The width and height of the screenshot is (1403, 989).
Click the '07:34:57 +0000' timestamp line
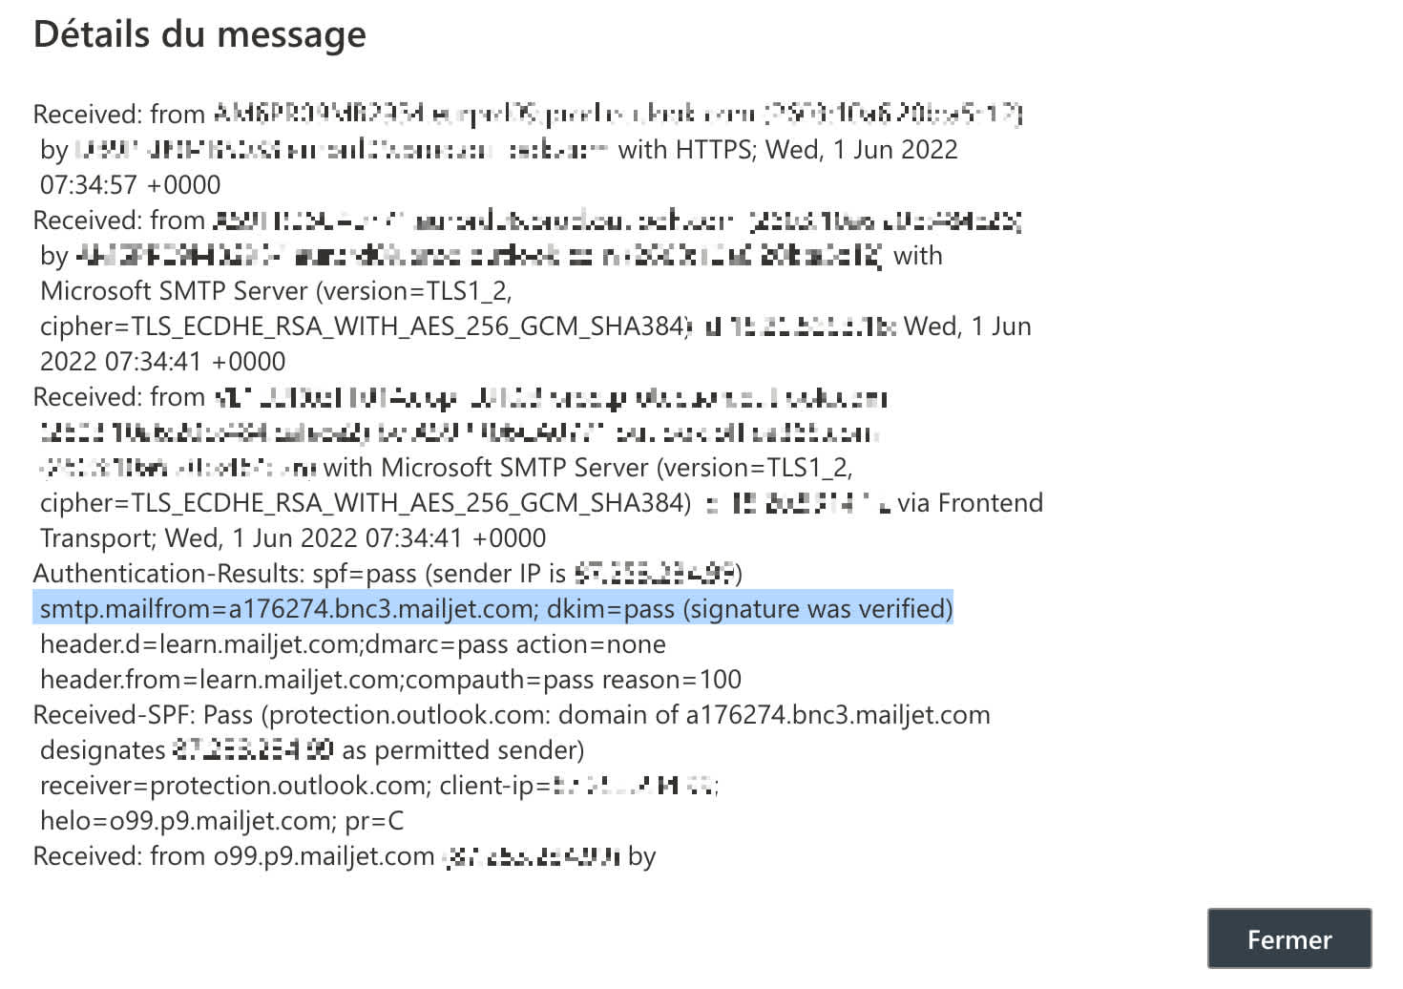click(130, 185)
